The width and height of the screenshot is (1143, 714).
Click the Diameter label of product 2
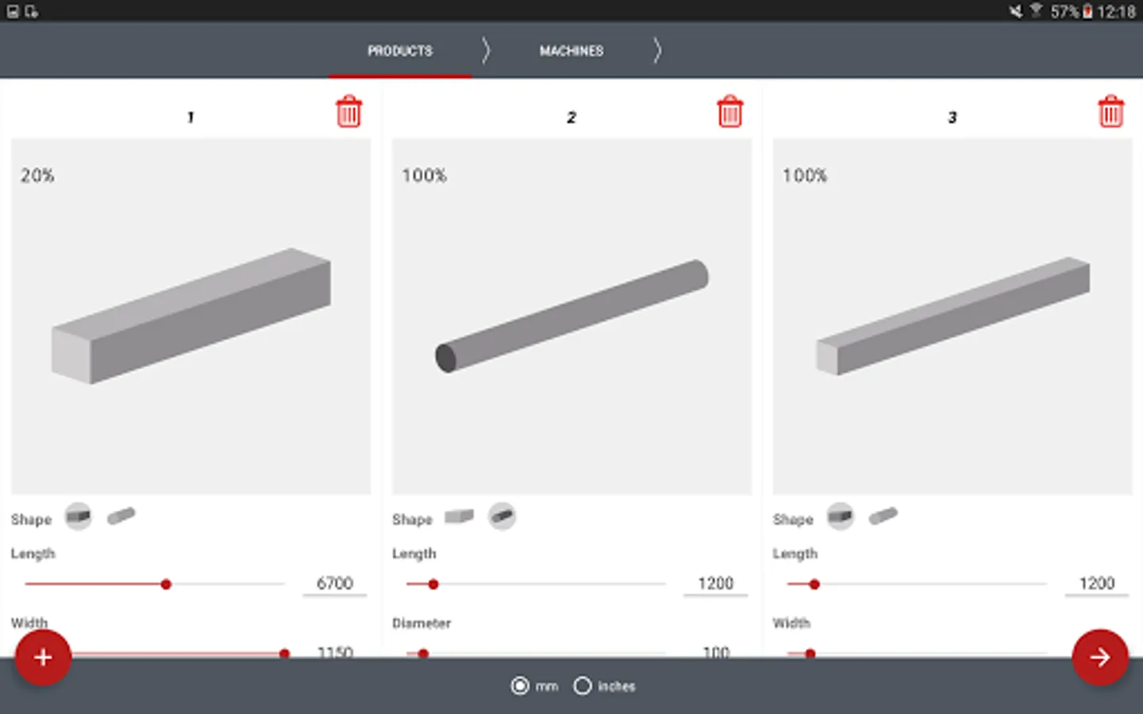[421, 623]
